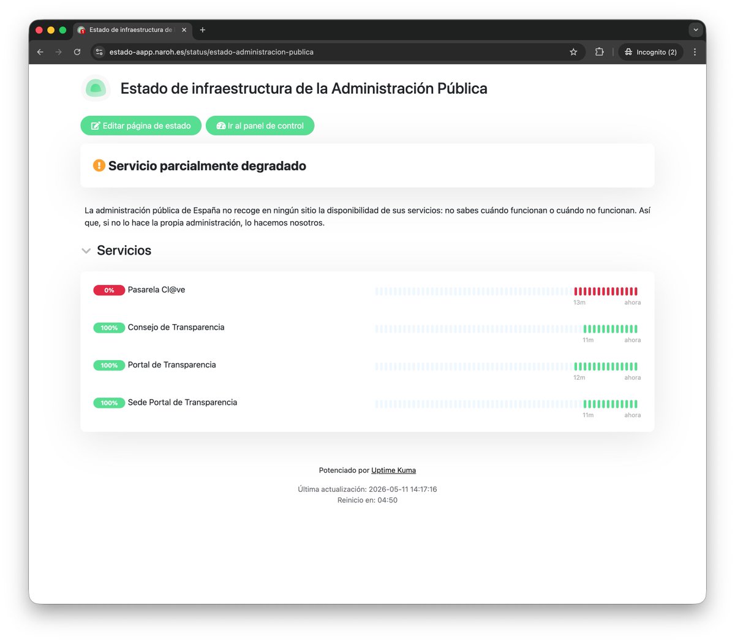735x642 pixels.
Task: Click Sede Portal de Transparencia service name
Action: [182, 402]
